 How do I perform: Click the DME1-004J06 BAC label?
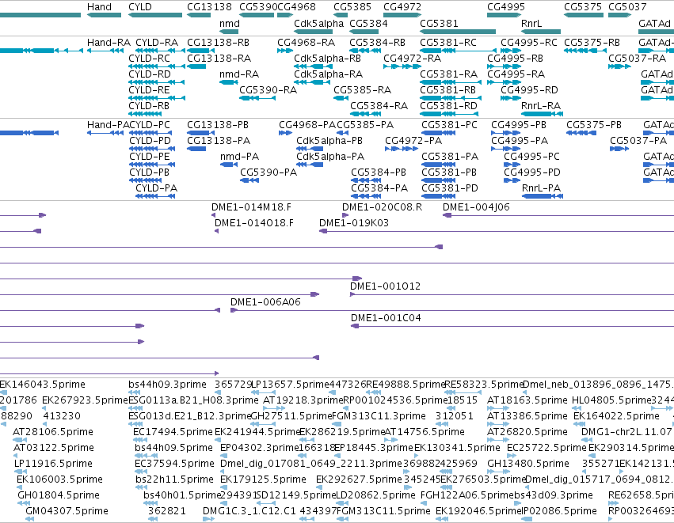(476, 207)
